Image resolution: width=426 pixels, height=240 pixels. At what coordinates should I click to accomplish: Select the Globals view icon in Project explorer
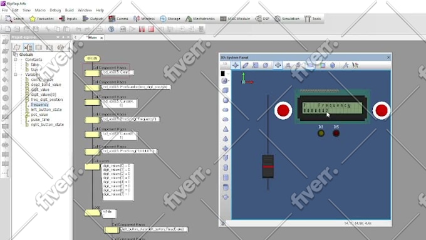[x=28, y=48]
